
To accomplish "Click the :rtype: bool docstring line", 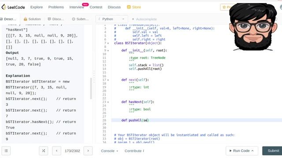I will click(140, 109).
